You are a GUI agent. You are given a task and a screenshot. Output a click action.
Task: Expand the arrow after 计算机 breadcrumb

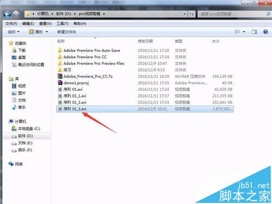point(52,14)
